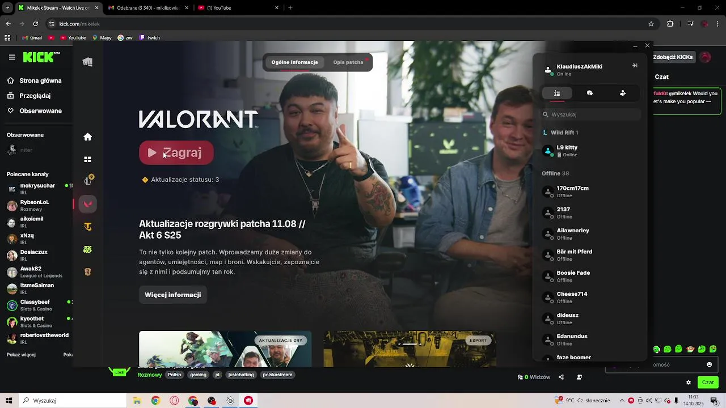This screenshot has height=408, width=726.
Task: Open the emoji picker in chat input
Action: click(709, 364)
